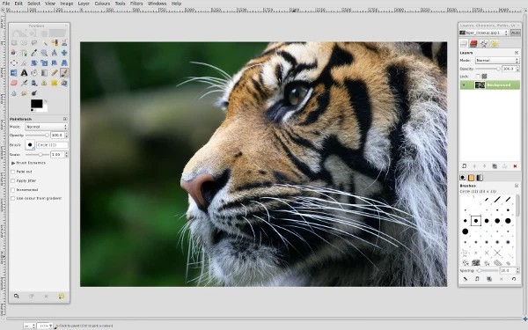The width and height of the screenshot is (528, 330).
Task: Select the Crop tool
Action: click(x=24, y=62)
